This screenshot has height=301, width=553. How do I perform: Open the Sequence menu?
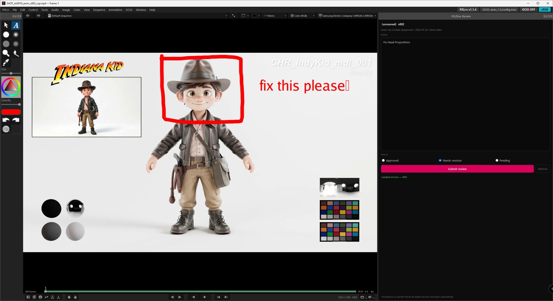point(99,10)
